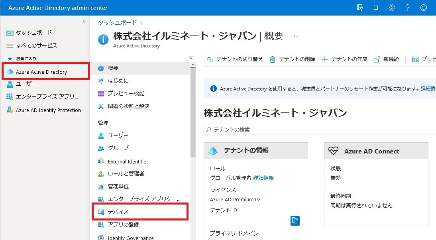
Task: Open the directory and subscription filter icon
Action: pyautogui.click(x=360, y=8)
